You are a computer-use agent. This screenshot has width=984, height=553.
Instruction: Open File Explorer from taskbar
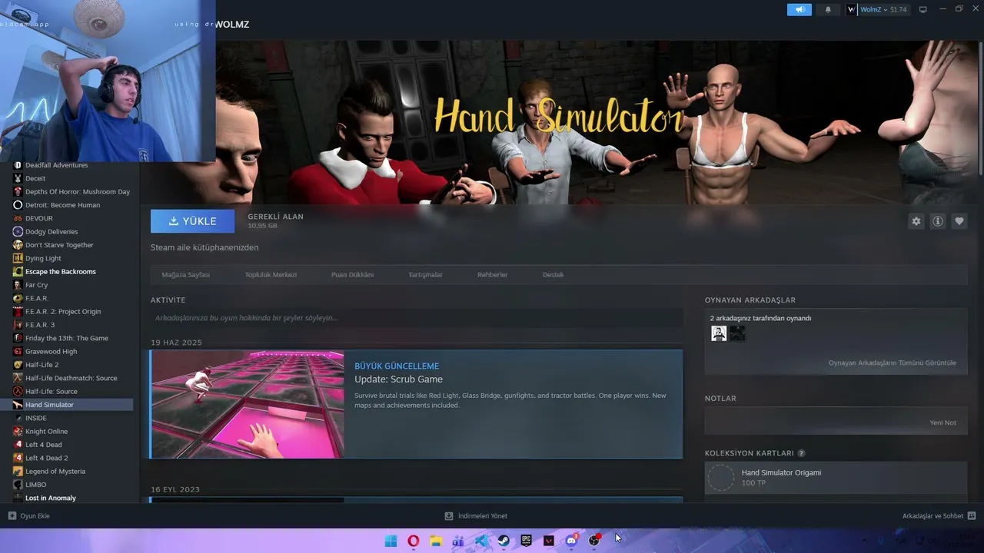point(436,541)
